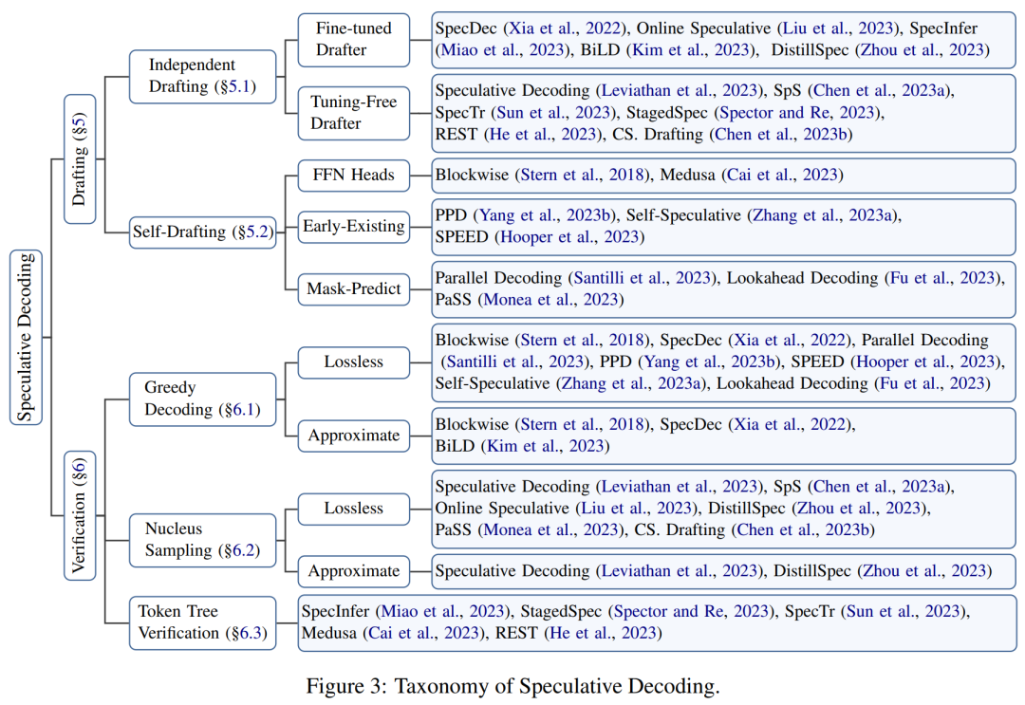Screen dimensions: 1025x705
Task: Click the Tuning-Free Drafter box
Action: click(x=354, y=113)
